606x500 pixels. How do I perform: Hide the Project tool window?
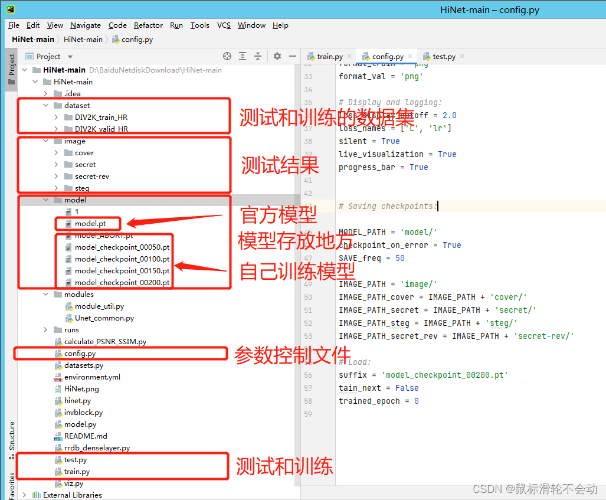pyautogui.click(x=293, y=57)
